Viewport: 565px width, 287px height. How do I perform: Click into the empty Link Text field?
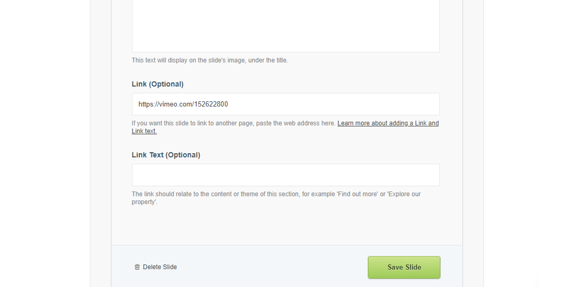pyautogui.click(x=285, y=175)
